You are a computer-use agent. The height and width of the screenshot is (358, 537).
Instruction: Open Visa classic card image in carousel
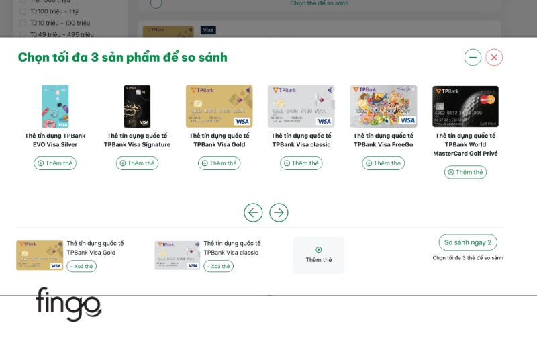coord(301,106)
